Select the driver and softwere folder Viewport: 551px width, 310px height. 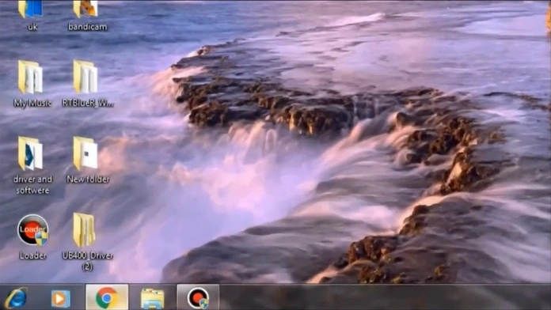click(x=31, y=153)
